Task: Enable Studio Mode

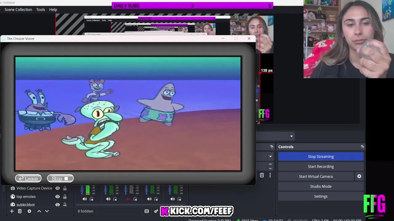Action: 321,186
